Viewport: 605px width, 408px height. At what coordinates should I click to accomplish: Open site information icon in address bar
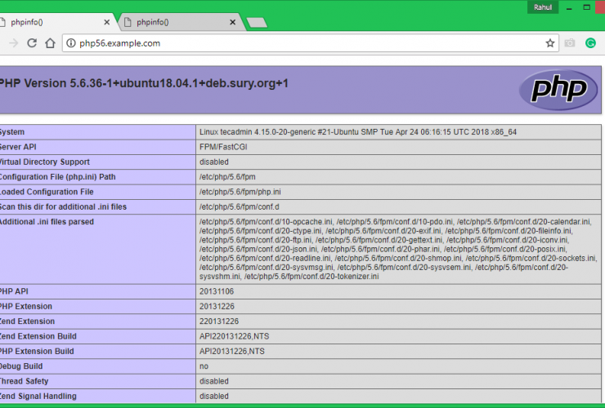(71, 43)
